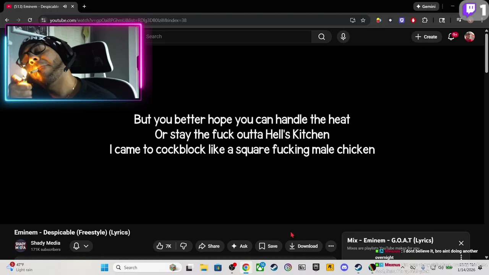Open Microsoft Store from the taskbar
This screenshot has width=489, height=275.
[x=218, y=267]
